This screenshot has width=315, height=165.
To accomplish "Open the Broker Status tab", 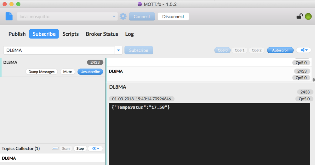I will (x=102, y=34).
